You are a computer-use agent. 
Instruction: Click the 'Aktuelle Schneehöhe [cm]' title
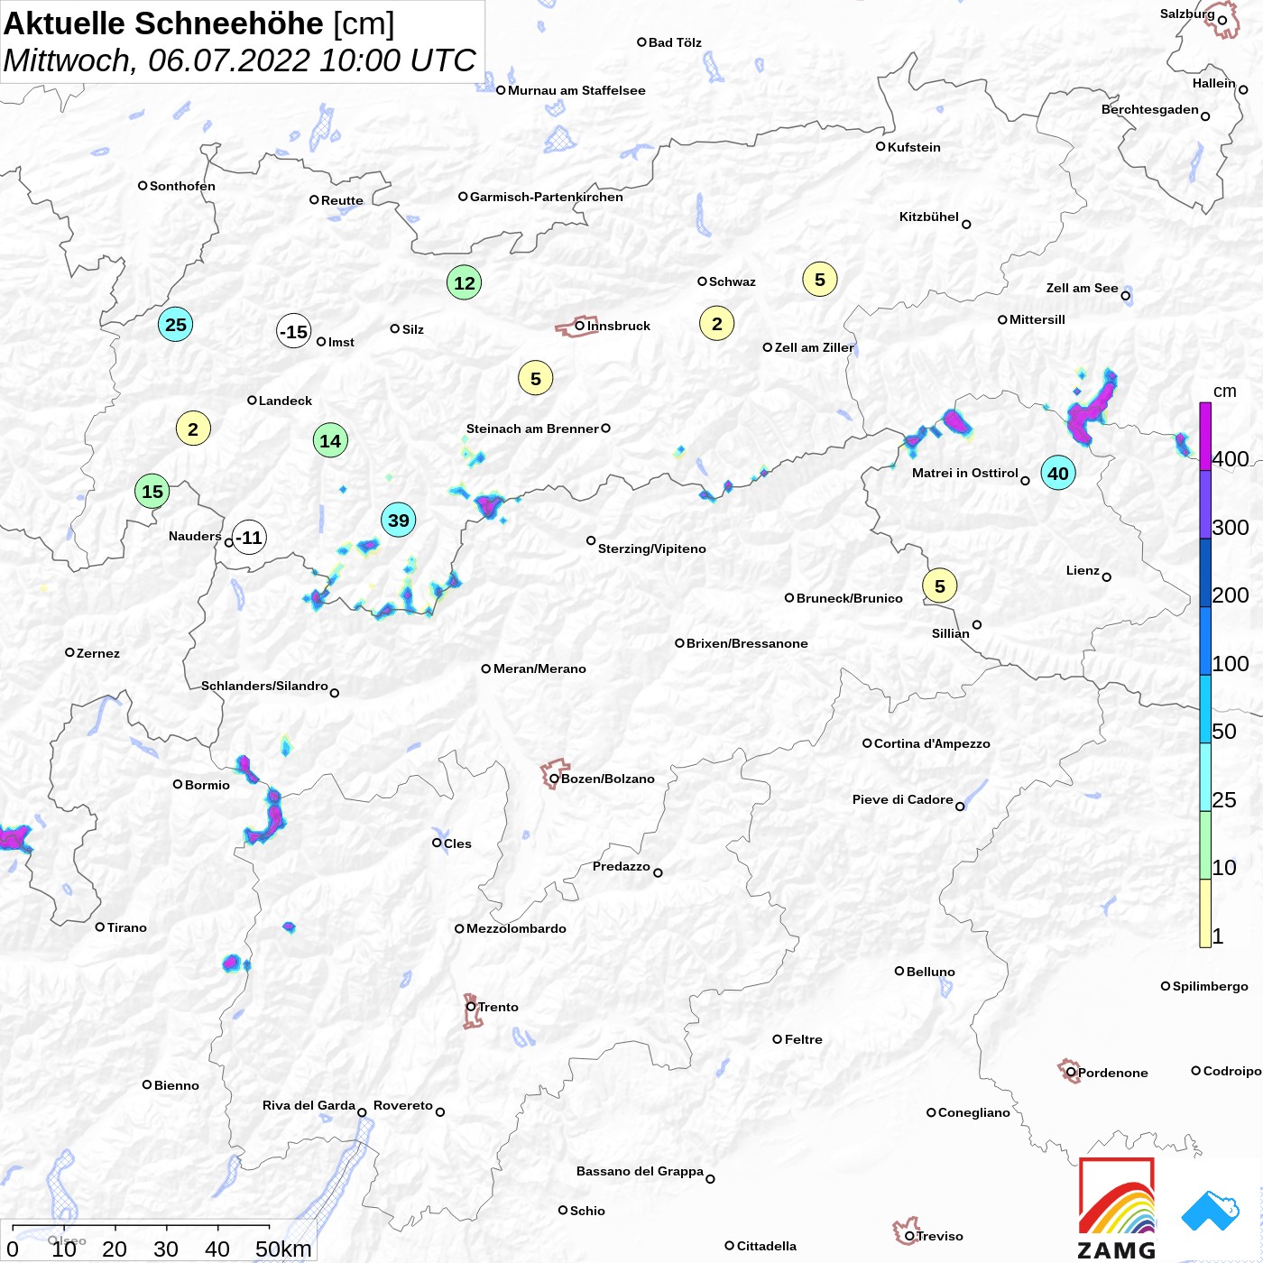click(199, 23)
